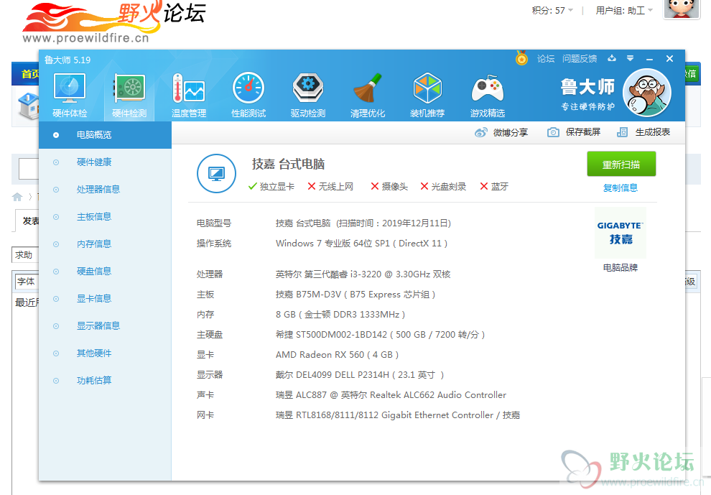
Task: Open the title-bar dropdown menu arrow
Action: click(630, 58)
